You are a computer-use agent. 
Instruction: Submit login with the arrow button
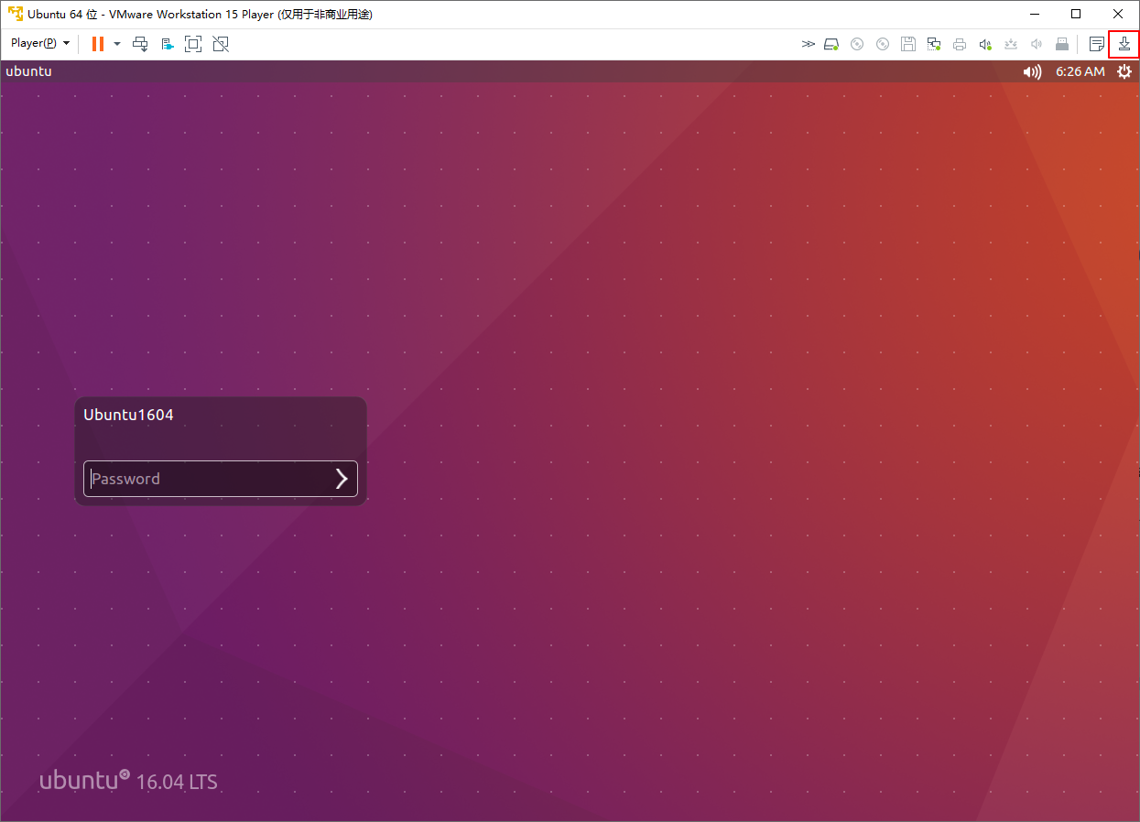tap(342, 479)
